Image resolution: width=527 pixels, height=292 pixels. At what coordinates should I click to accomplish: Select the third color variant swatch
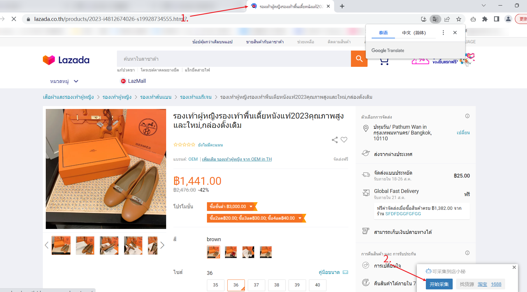pos(248,252)
